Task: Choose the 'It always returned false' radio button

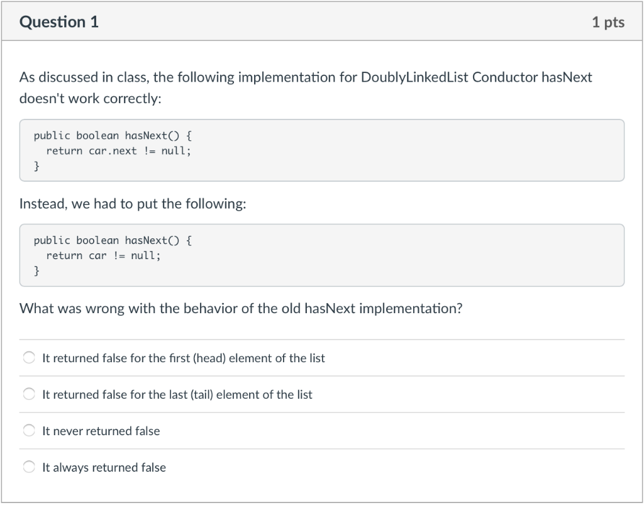Action: pos(29,467)
